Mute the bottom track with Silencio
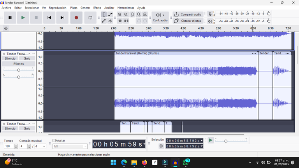The height and width of the screenshot is (168, 299). point(10,129)
